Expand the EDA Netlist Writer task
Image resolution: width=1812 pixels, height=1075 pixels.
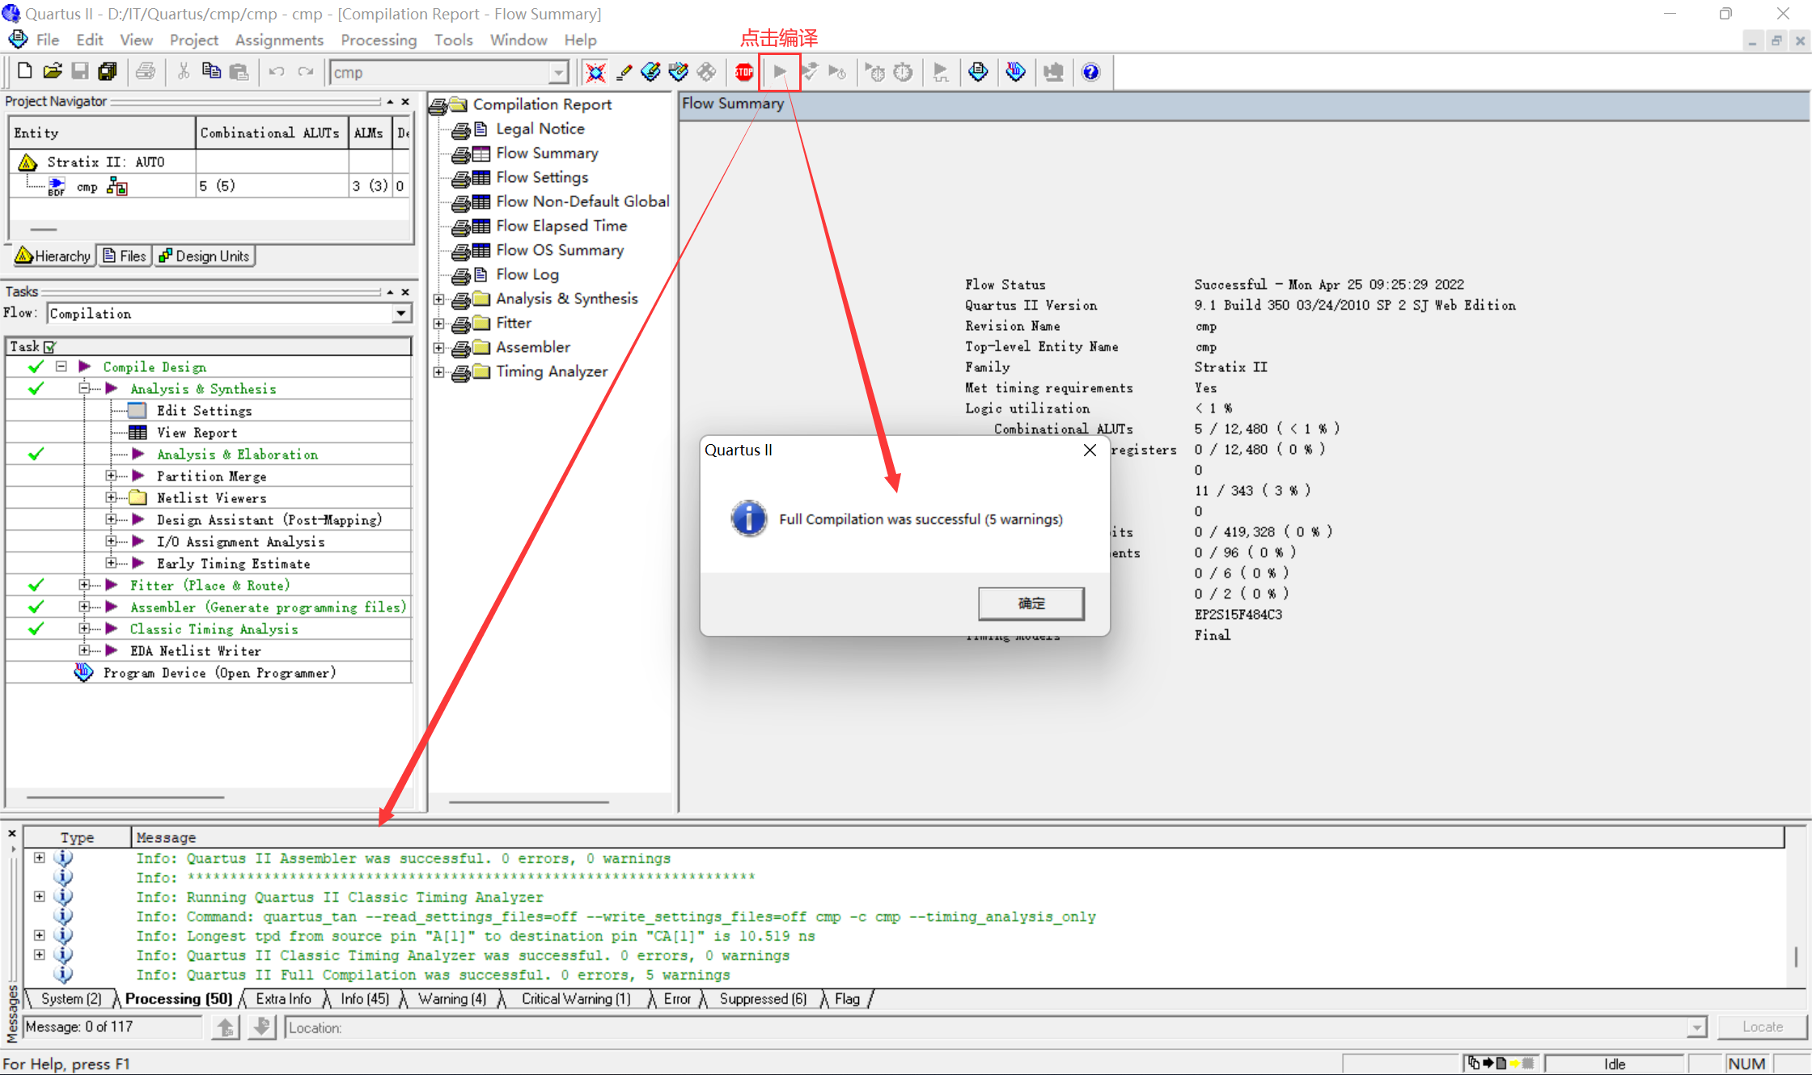click(x=84, y=650)
